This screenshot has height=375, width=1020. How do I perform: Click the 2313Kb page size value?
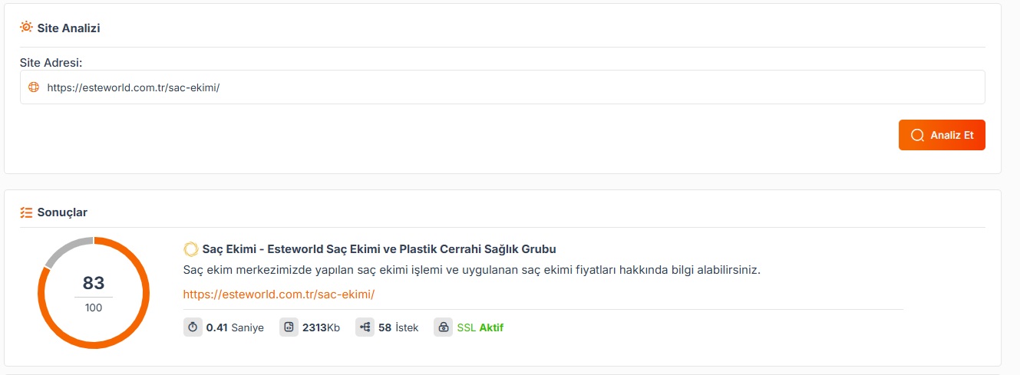click(x=321, y=327)
